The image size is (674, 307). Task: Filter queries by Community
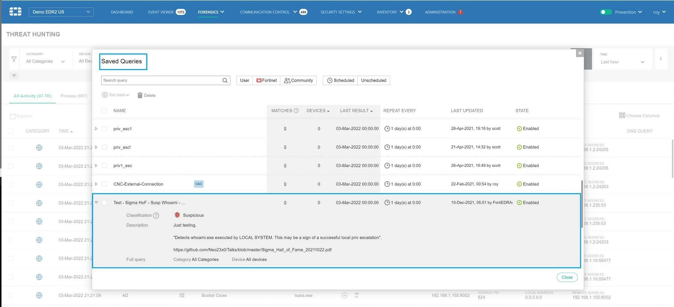[298, 80]
